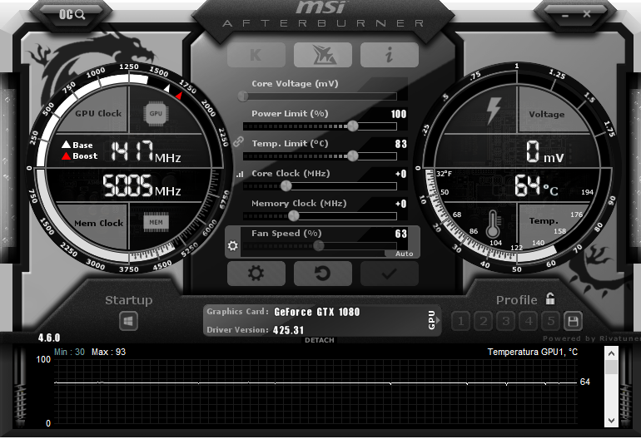The image size is (641, 439).
Task: Click the thermometer temperature icon
Action: click(493, 224)
